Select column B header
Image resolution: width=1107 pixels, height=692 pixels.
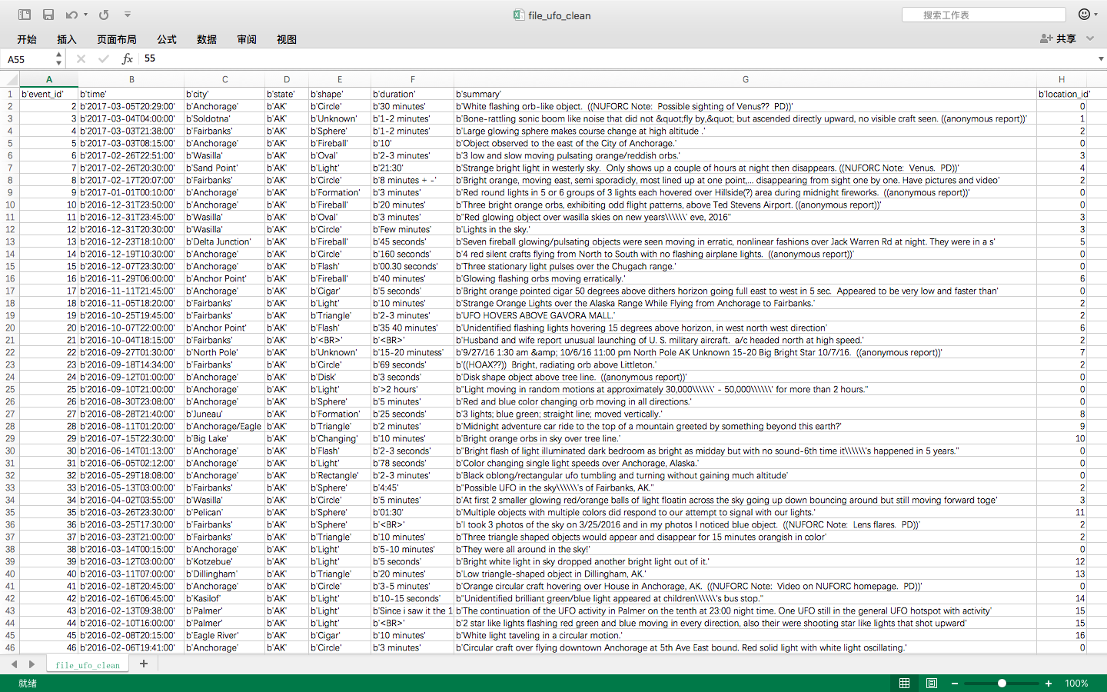131,79
